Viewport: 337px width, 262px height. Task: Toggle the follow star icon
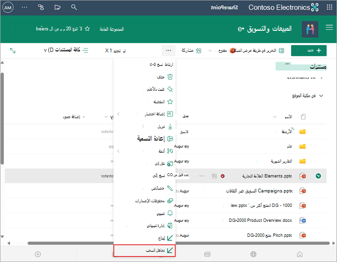87,29
